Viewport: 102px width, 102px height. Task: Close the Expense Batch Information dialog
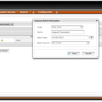pos(97,21)
